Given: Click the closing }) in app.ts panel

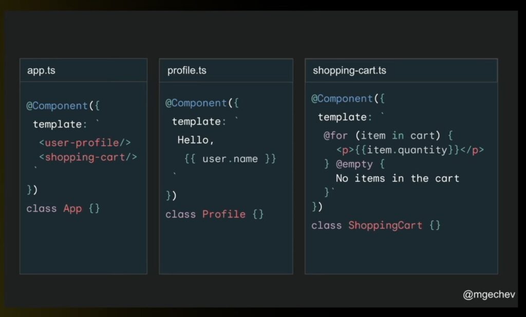Looking at the screenshot, I should 32,190.
